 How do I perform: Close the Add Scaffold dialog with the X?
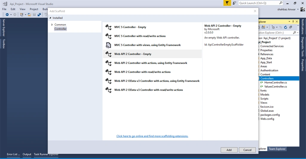(255, 11)
